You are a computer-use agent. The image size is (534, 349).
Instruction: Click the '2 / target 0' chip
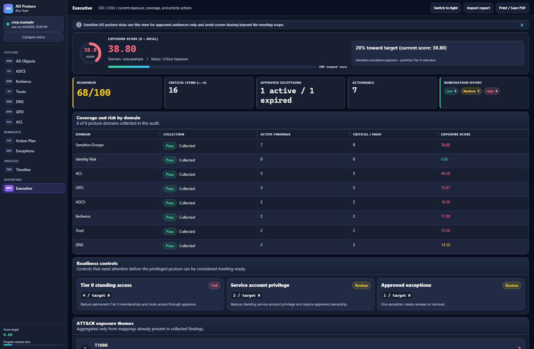point(247,295)
